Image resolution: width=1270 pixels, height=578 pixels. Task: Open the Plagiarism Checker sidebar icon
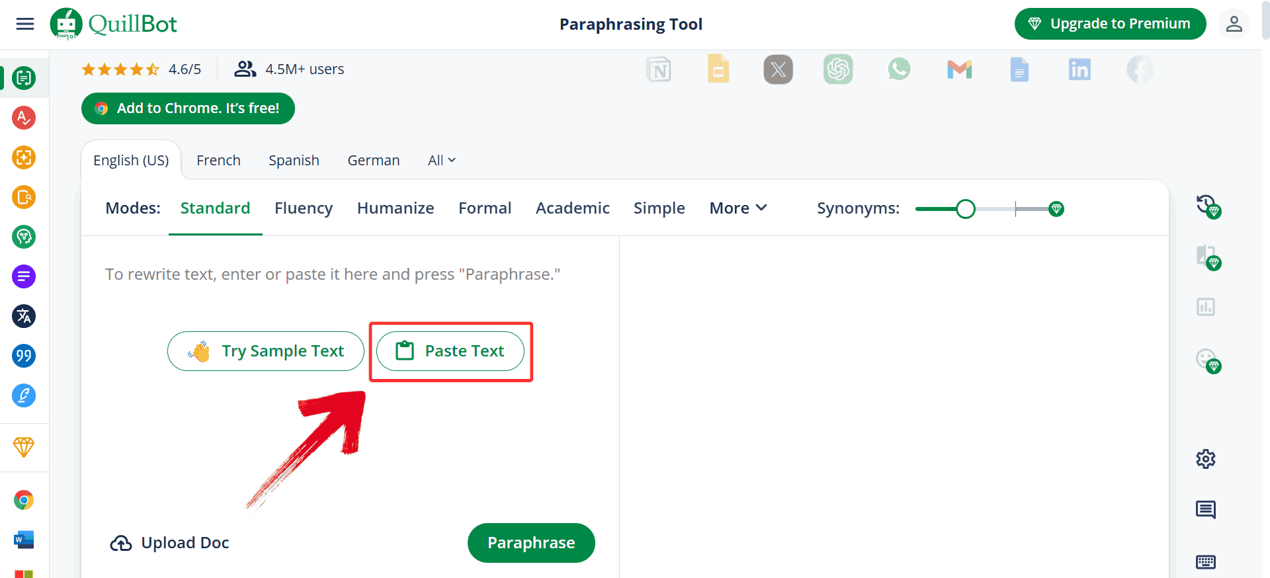point(24,197)
